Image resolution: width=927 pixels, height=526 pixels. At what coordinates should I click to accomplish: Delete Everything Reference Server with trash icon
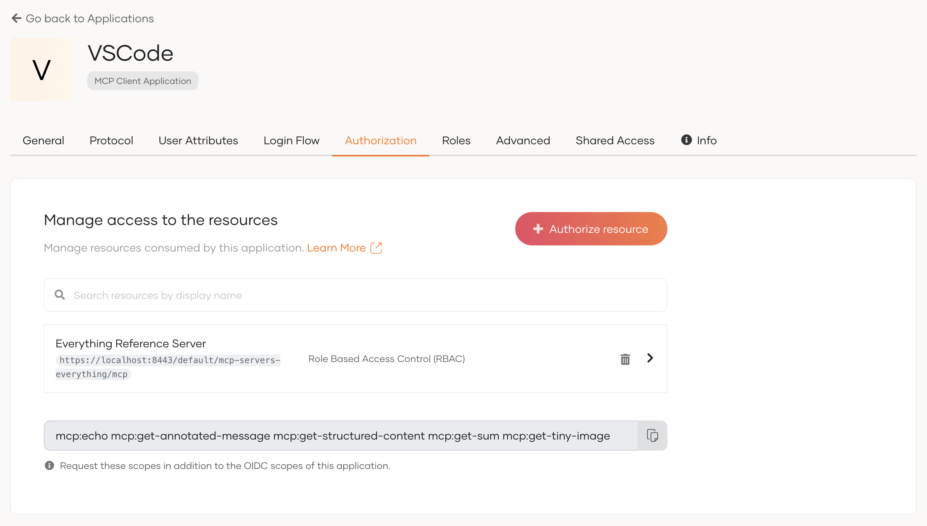[x=625, y=359]
